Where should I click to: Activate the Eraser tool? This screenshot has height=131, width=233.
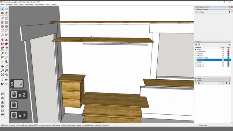point(7,13)
